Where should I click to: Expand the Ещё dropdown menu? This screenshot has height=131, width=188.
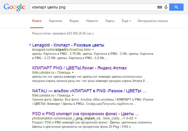pos(126,21)
